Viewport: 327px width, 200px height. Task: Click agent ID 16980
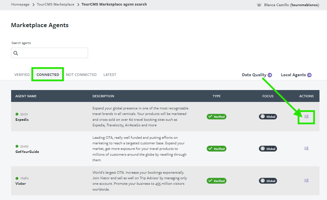[24, 178]
